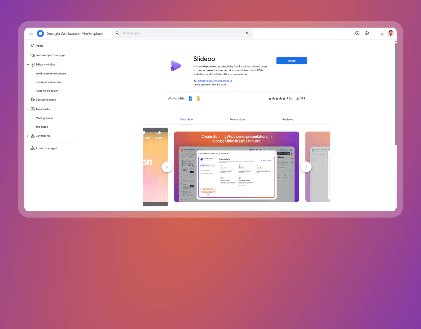Open Built by Google
The height and width of the screenshot is (329, 421).
pos(46,100)
